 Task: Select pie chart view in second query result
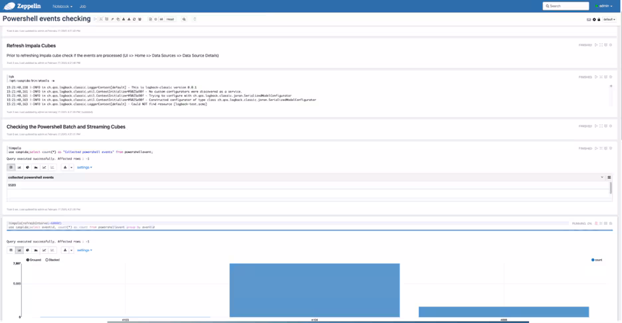pos(27,250)
